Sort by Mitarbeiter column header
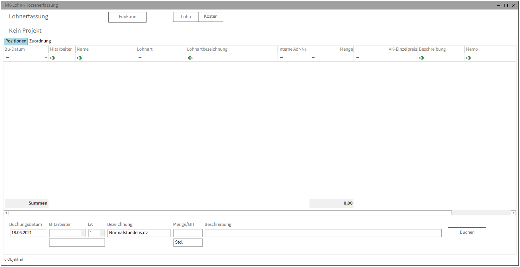Viewport: 520px width, 267px height. tap(62, 49)
